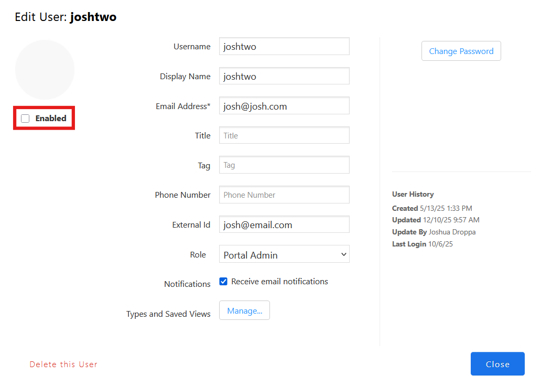Click the Update By Joshua Droppa text
Image resolution: width=541 pixels, height=386 pixels.
[x=434, y=232]
